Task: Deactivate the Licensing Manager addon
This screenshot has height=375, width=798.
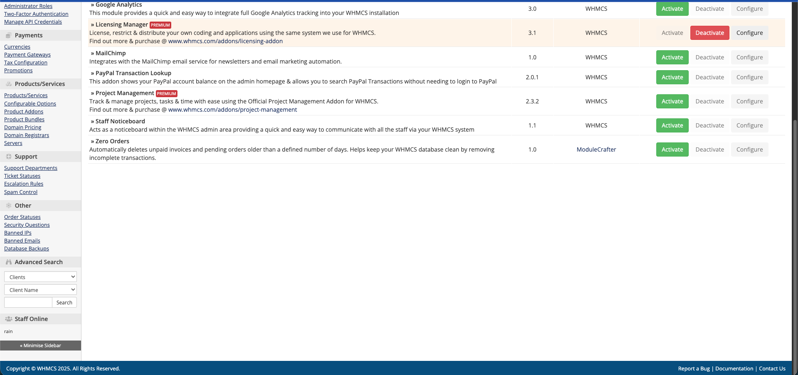Action: pyautogui.click(x=709, y=33)
